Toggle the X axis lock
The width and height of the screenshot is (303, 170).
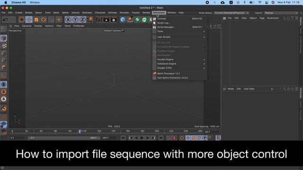pos(68,20)
